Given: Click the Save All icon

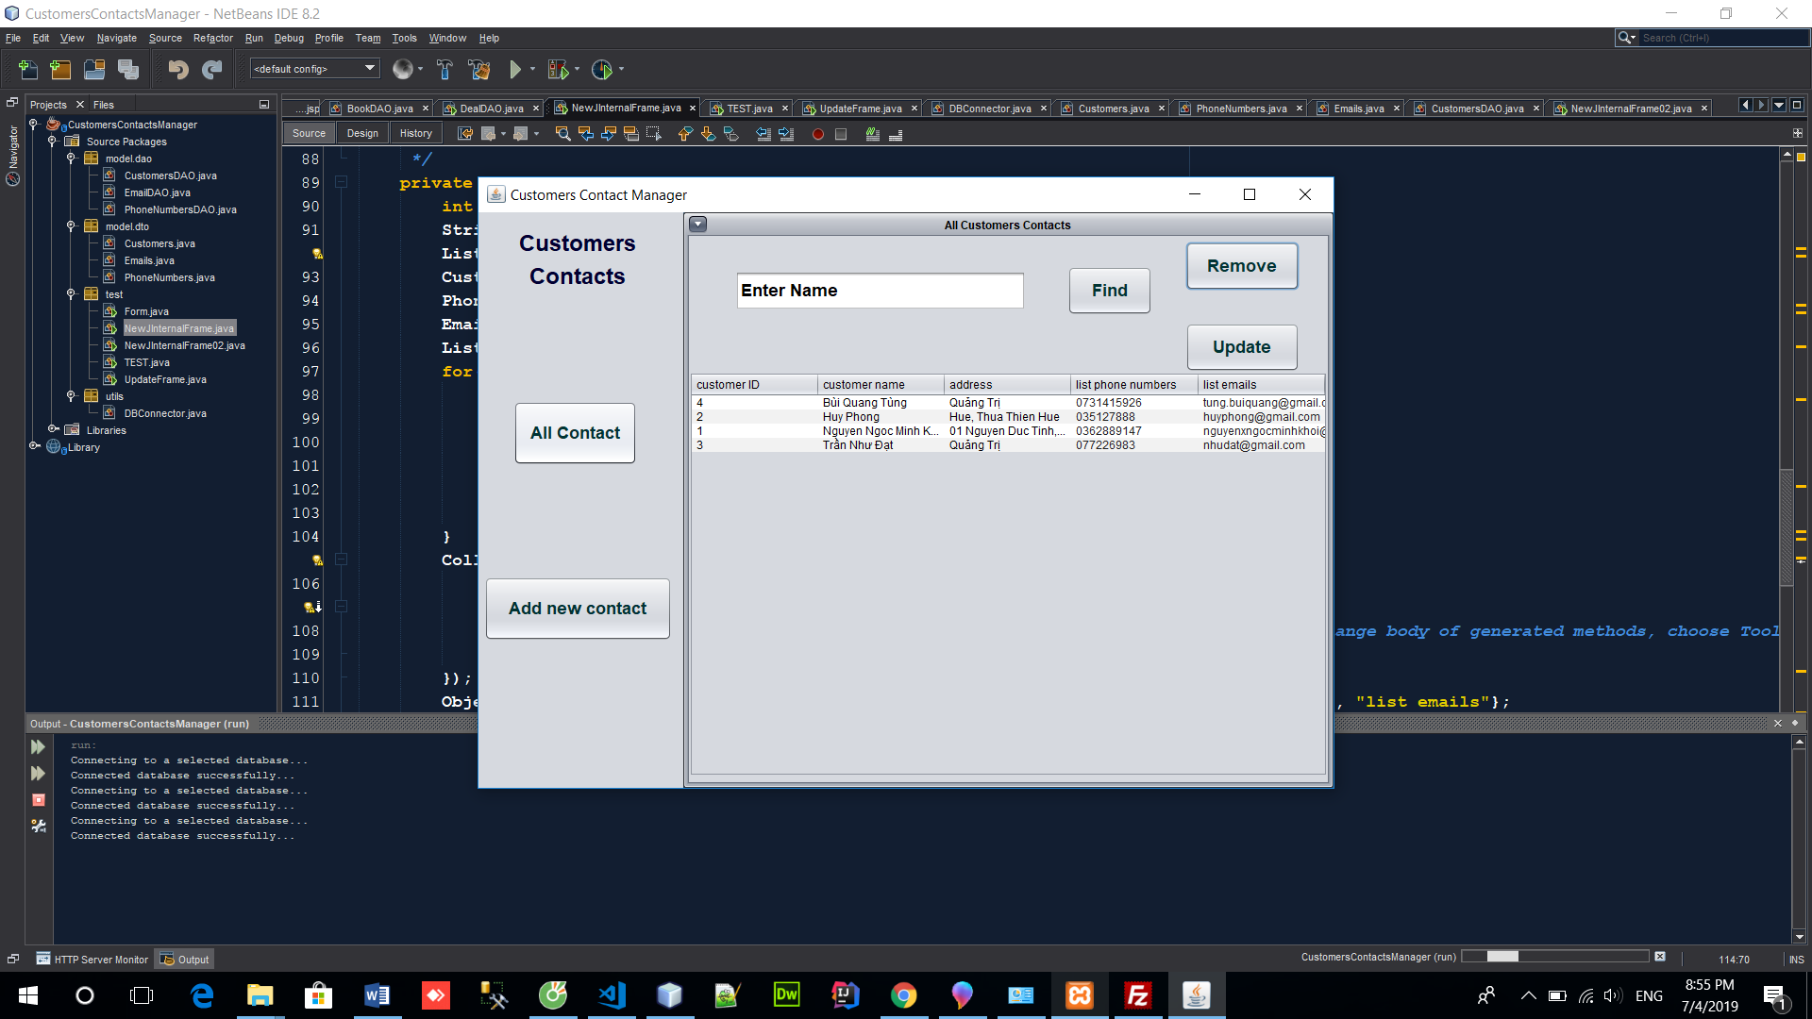Looking at the screenshot, I should click(128, 69).
